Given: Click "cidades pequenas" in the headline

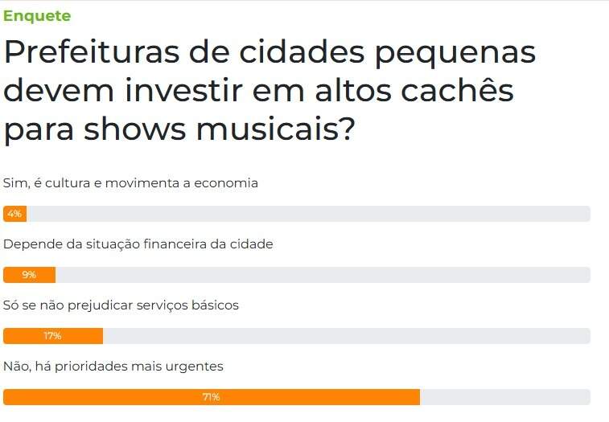Looking at the screenshot, I should coord(385,53).
